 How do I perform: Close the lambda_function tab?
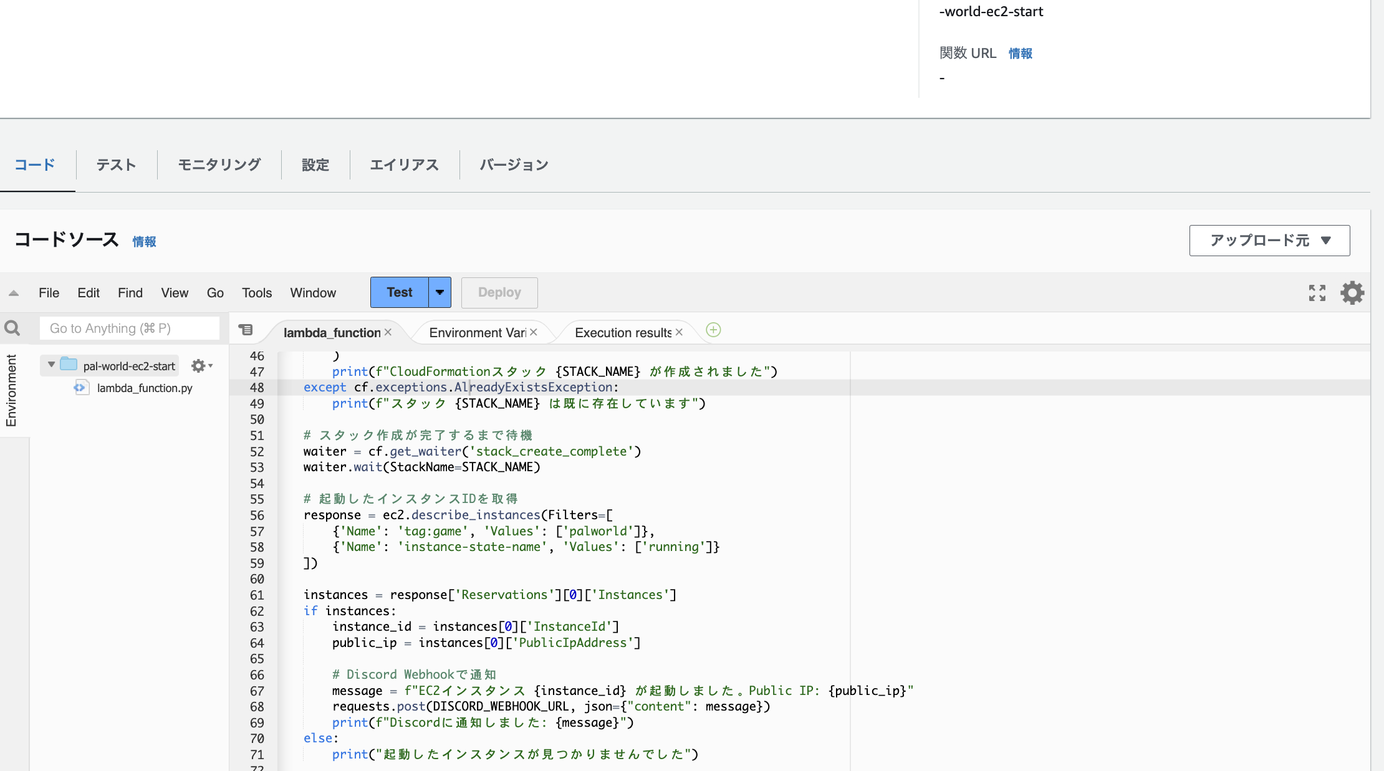pyautogui.click(x=388, y=332)
